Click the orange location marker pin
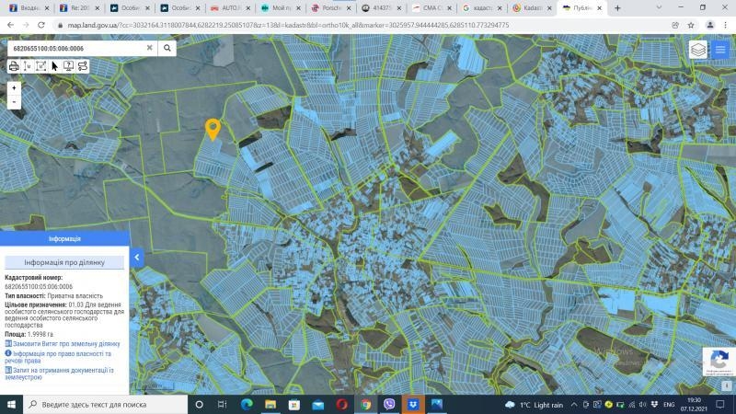Image resolution: width=736 pixels, height=414 pixels. (213, 129)
